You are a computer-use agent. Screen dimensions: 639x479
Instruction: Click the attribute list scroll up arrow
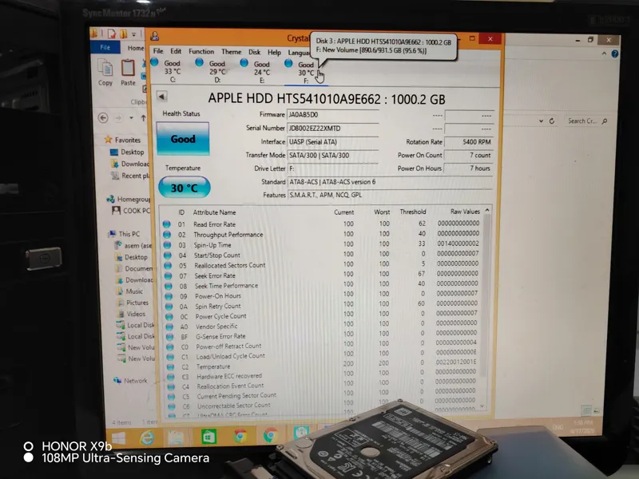[487, 210]
